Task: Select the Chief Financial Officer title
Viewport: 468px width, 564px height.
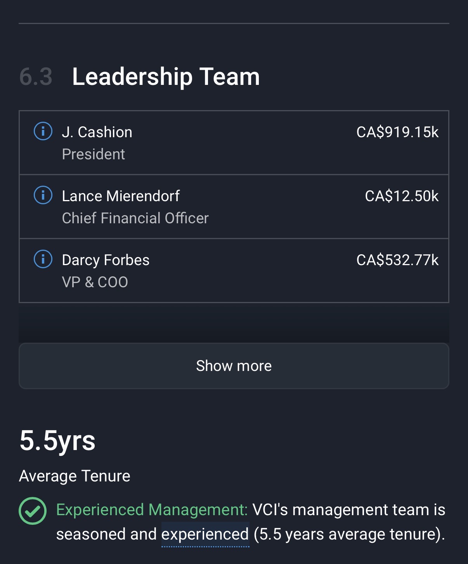Action: [135, 218]
